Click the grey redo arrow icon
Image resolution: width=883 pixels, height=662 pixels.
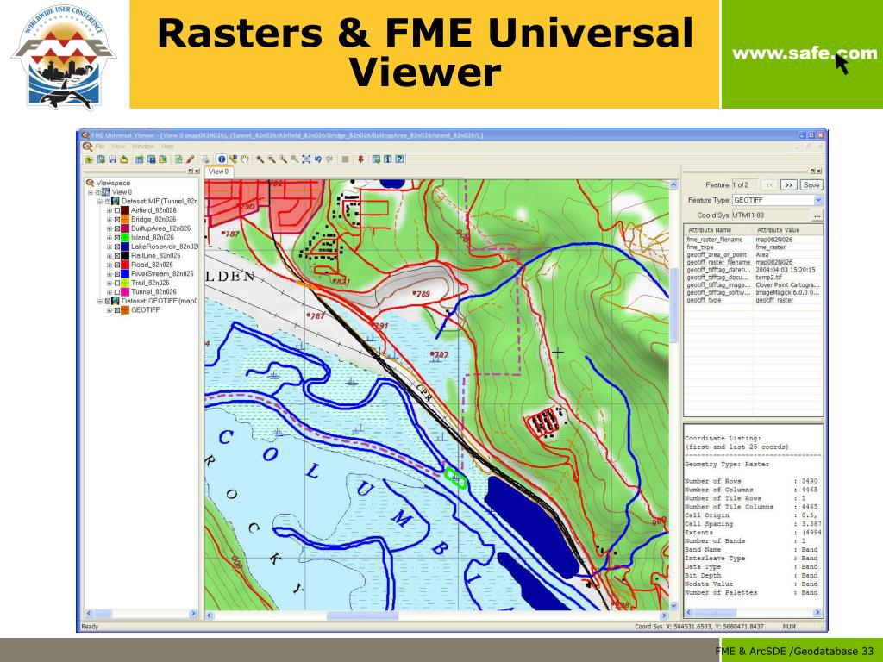[x=329, y=159]
